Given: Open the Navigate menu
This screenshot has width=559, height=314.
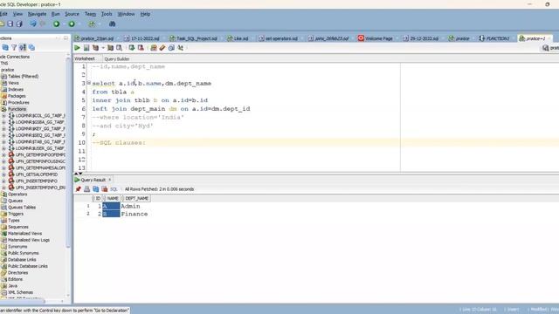Looking at the screenshot, I should tap(37, 14).
